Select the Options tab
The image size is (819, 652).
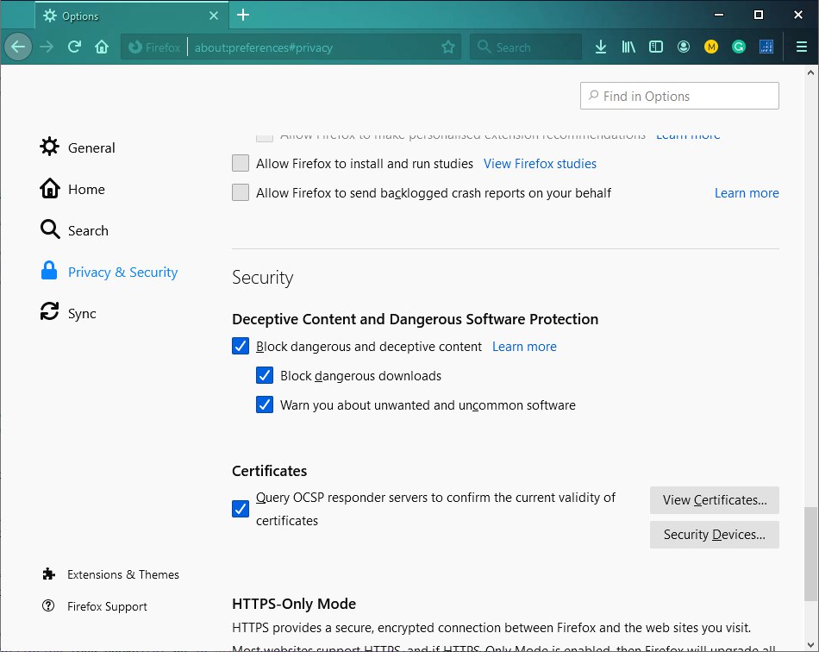pos(132,16)
